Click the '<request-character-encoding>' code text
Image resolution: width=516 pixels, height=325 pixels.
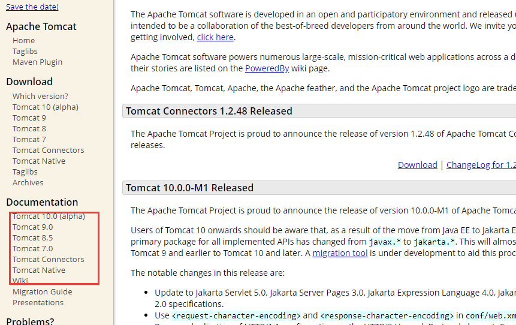point(236,316)
